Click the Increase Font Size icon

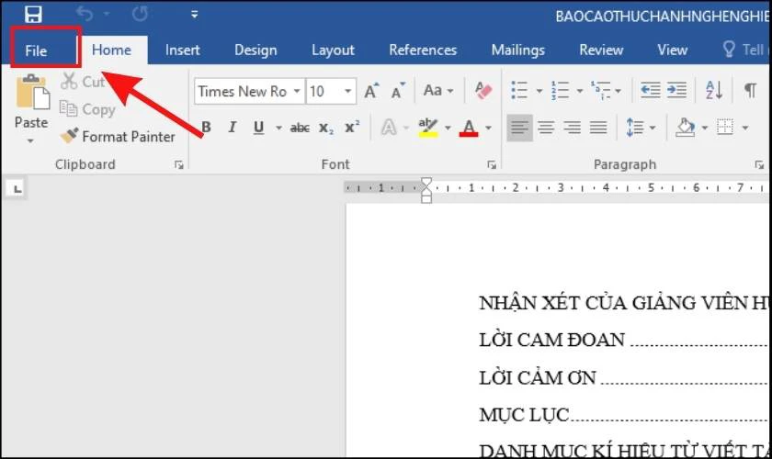pyautogui.click(x=371, y=91)
